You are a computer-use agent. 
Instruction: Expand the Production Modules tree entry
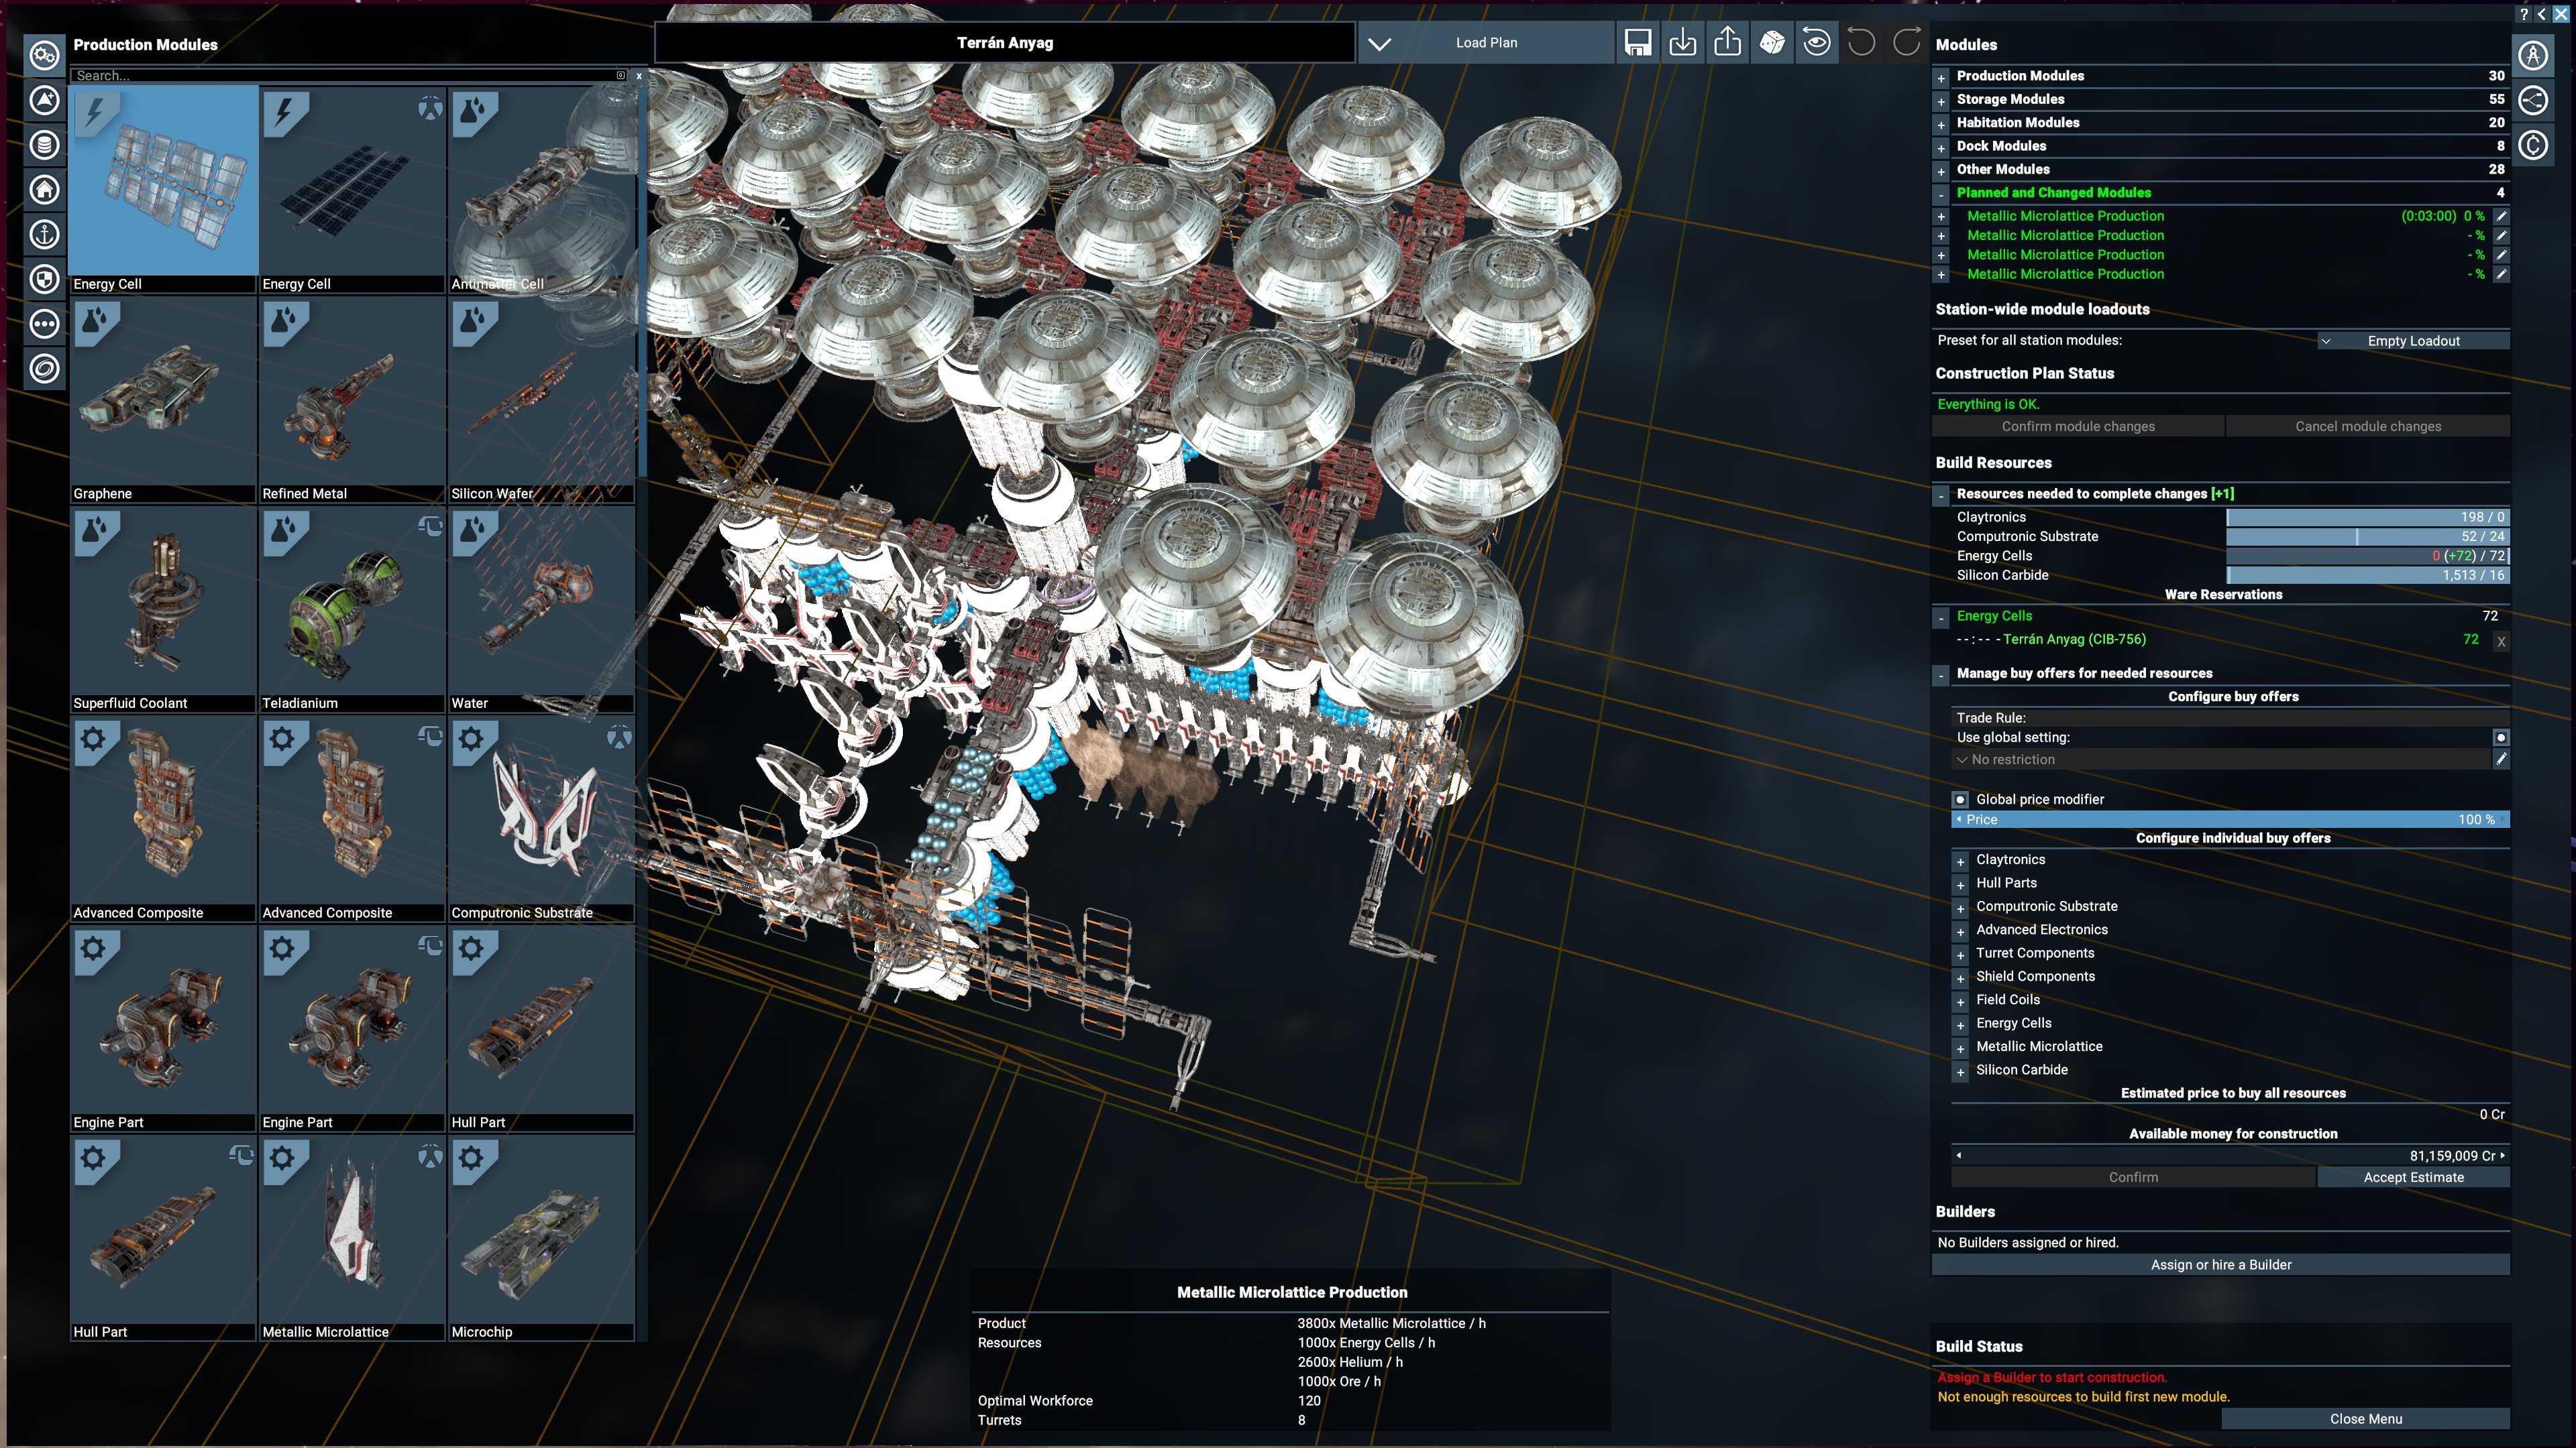pyautogui.click(x=1941, y=77)
